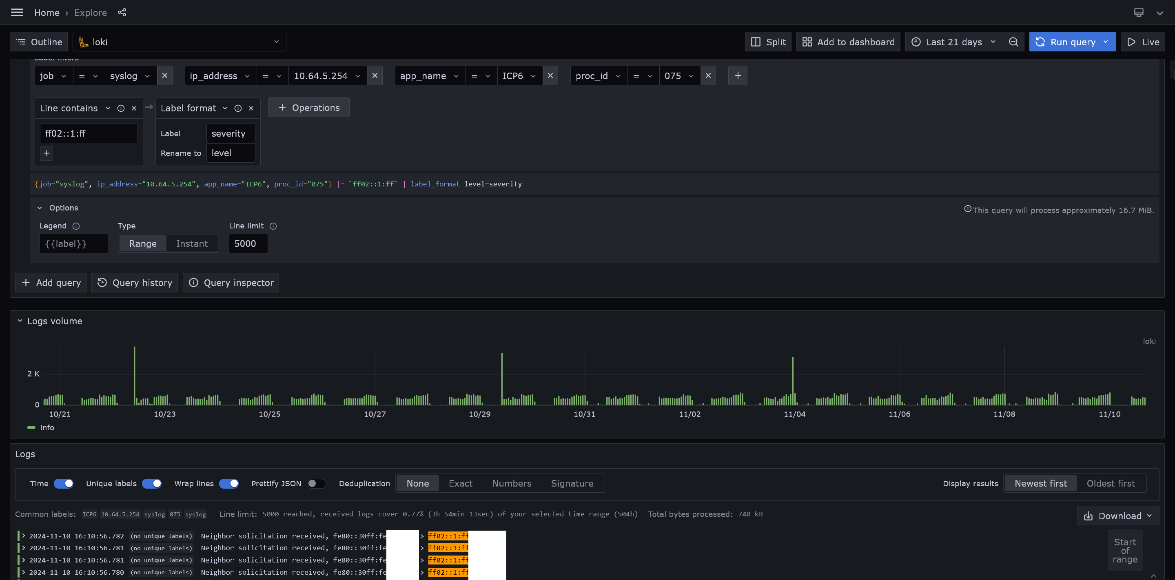Show the Line contains operation info icon
This screenshot has height=580, width=1175.
point(121,108)
